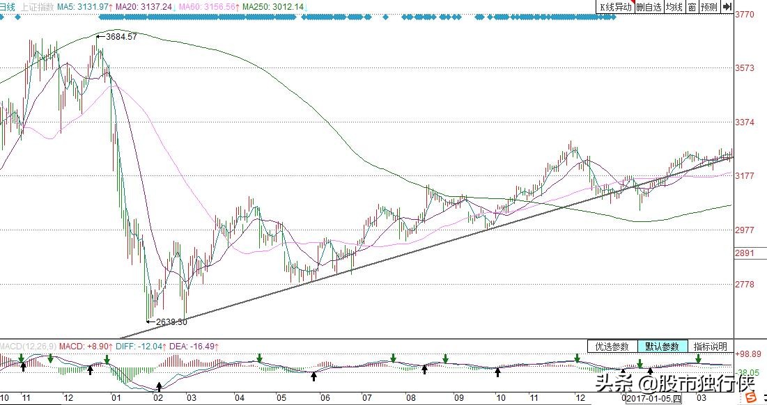767x405 pixels.
Task: Click the 09 month label on time axis
Action: (x=458, y=397)
